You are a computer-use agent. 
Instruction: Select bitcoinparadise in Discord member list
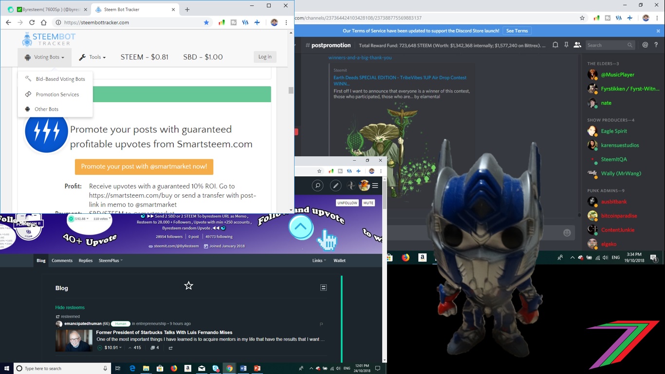click(619, 216)
